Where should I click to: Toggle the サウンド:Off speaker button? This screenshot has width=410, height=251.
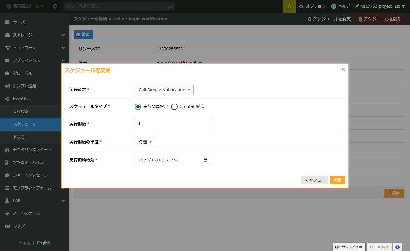coord(349,247)
